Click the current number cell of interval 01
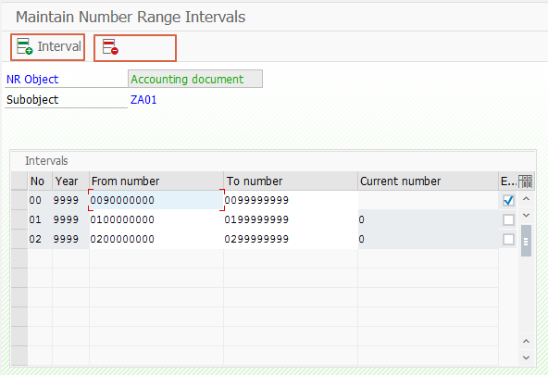This screenshot has width=548, height=375. click(428, 219)
